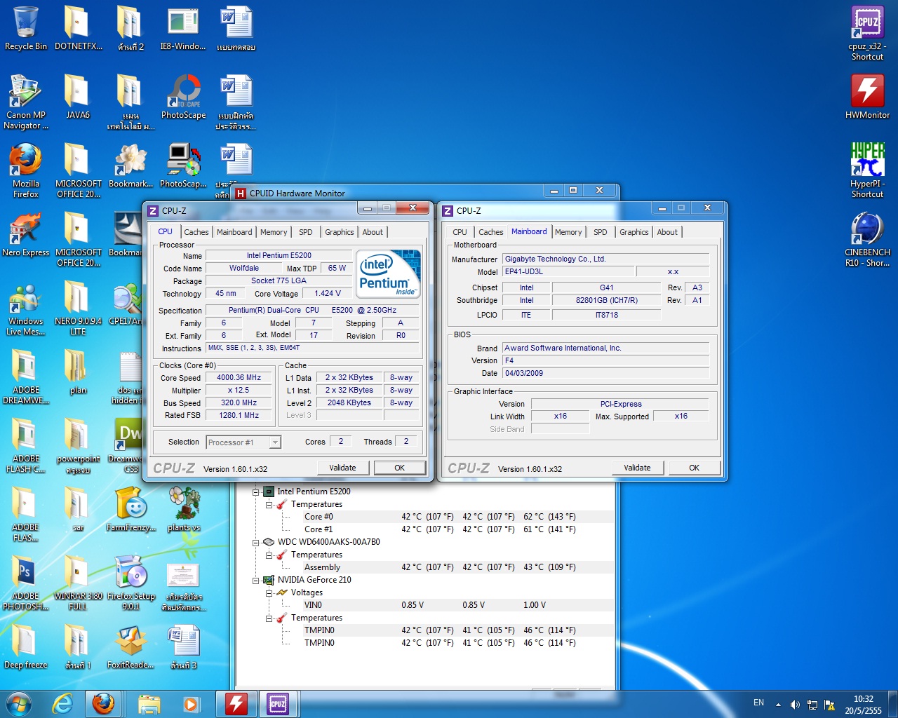Collapse the Intel Pentium E5200 tree node
Viewport: 898px width, 718px height.
(x=256, y=492)
